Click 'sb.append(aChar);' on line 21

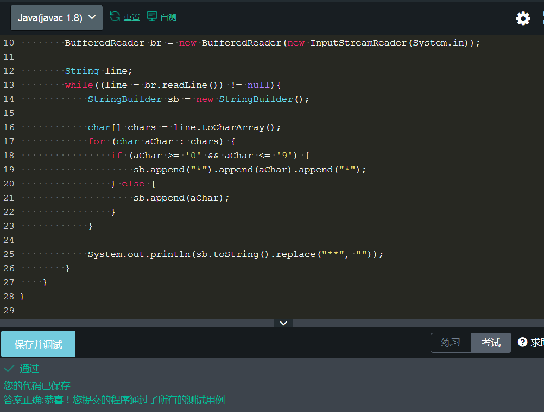coord(181,198)
